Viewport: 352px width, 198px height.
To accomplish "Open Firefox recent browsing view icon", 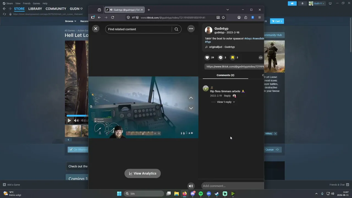I will tap(99, 10).
